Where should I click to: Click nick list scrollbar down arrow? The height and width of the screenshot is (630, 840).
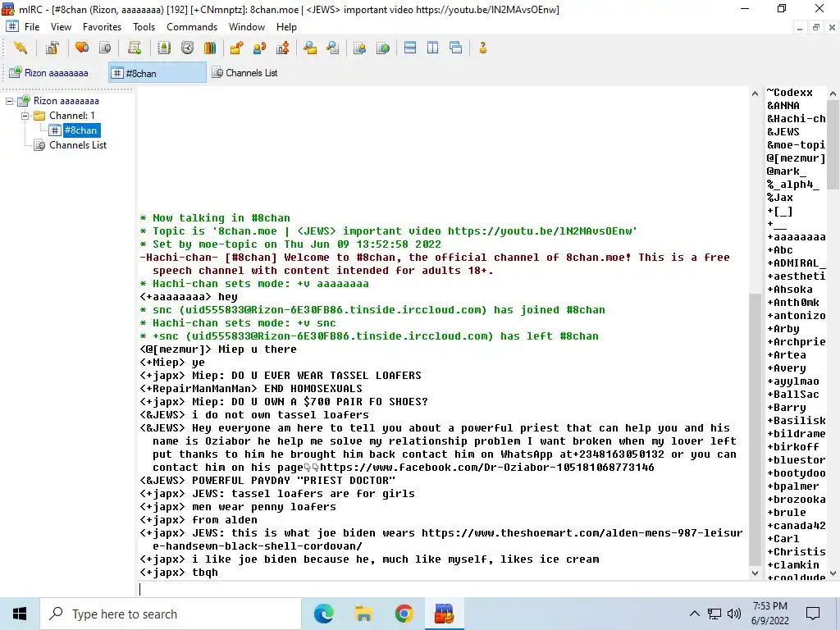(833, 573)
